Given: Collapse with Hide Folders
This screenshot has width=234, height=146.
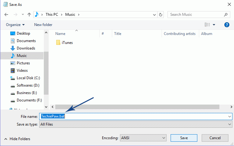Looking at the screenshot, I should 17,139.
